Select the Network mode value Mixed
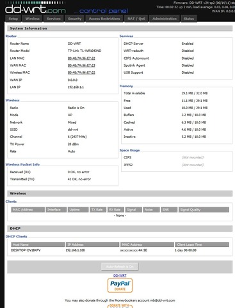Viewport: 235px width, 308px height. 72,123
